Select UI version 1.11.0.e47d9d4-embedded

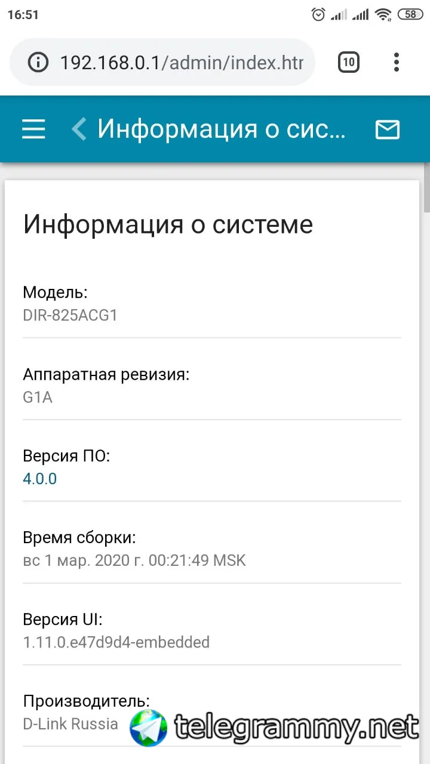pos(116,642)
